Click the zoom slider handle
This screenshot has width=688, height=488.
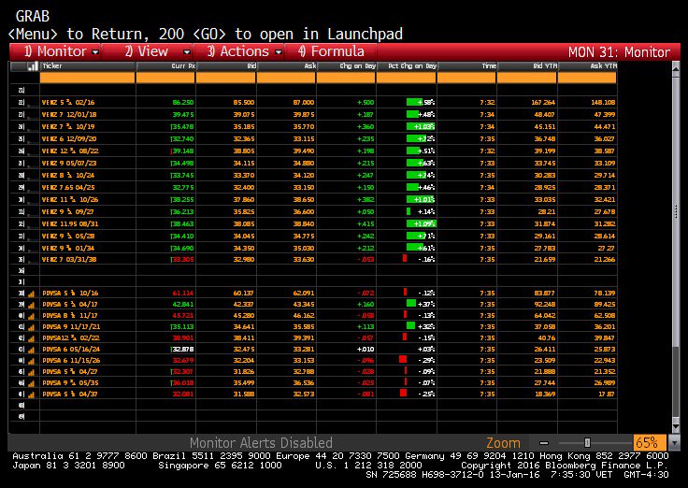coord(587,443)
